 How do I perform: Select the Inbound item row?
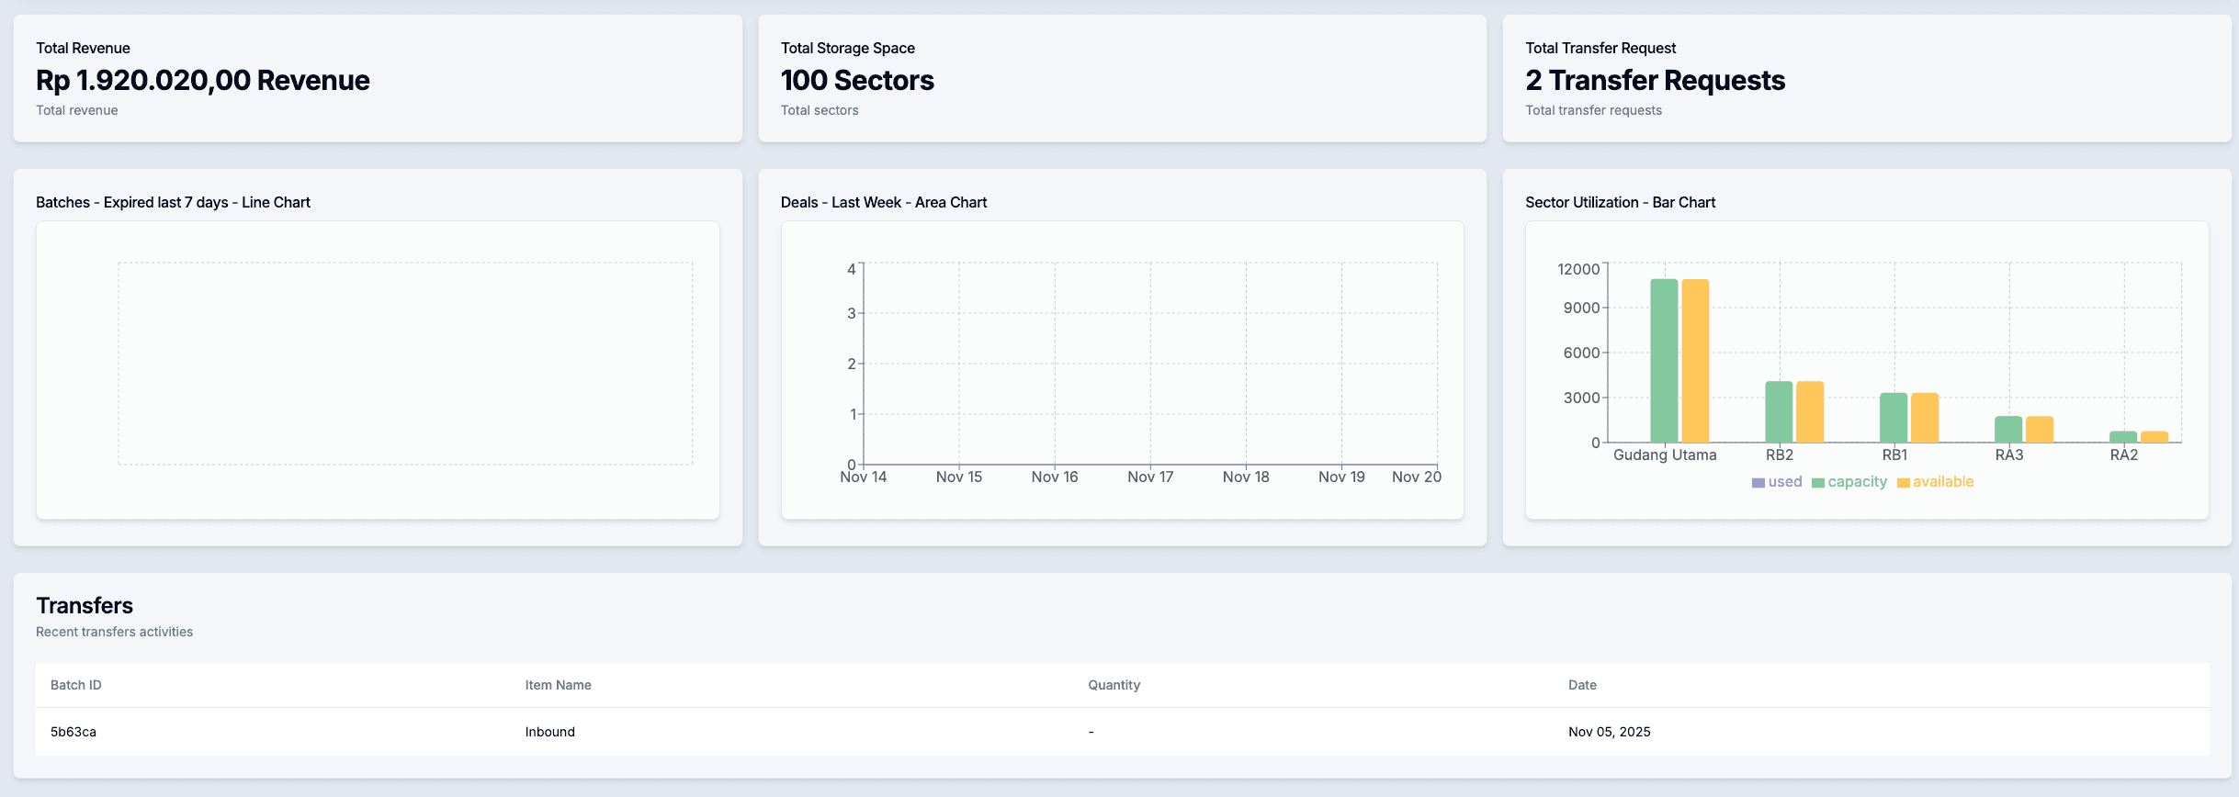click(548, 732)
